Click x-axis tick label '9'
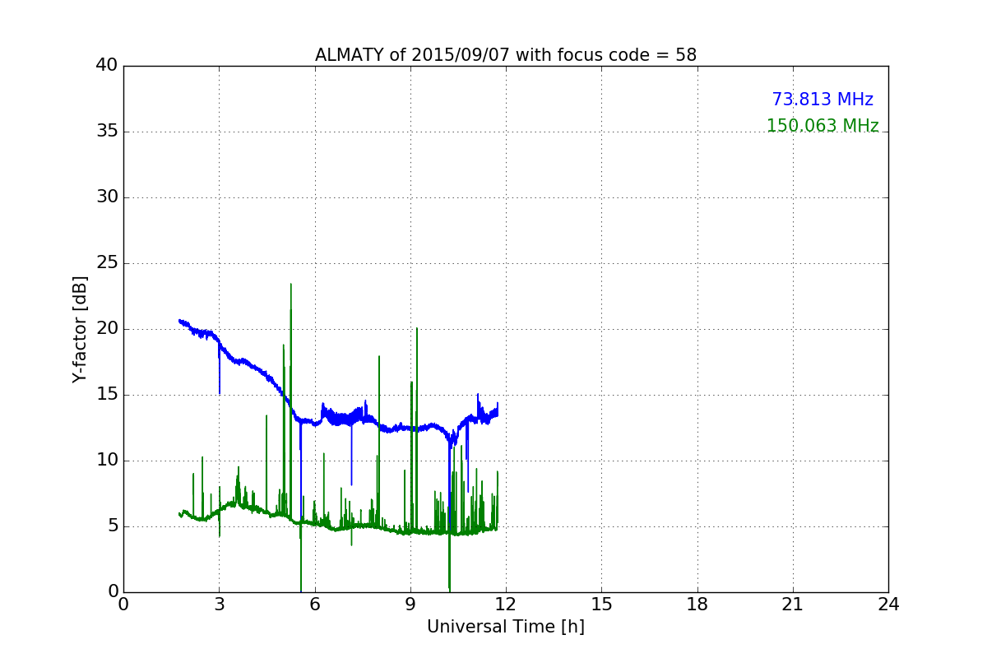This screenshot has width=987, height=658. [x=410, y=605]
